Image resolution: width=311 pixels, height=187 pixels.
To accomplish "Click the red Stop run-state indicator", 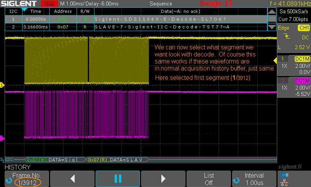I will [x=49, y=4].
